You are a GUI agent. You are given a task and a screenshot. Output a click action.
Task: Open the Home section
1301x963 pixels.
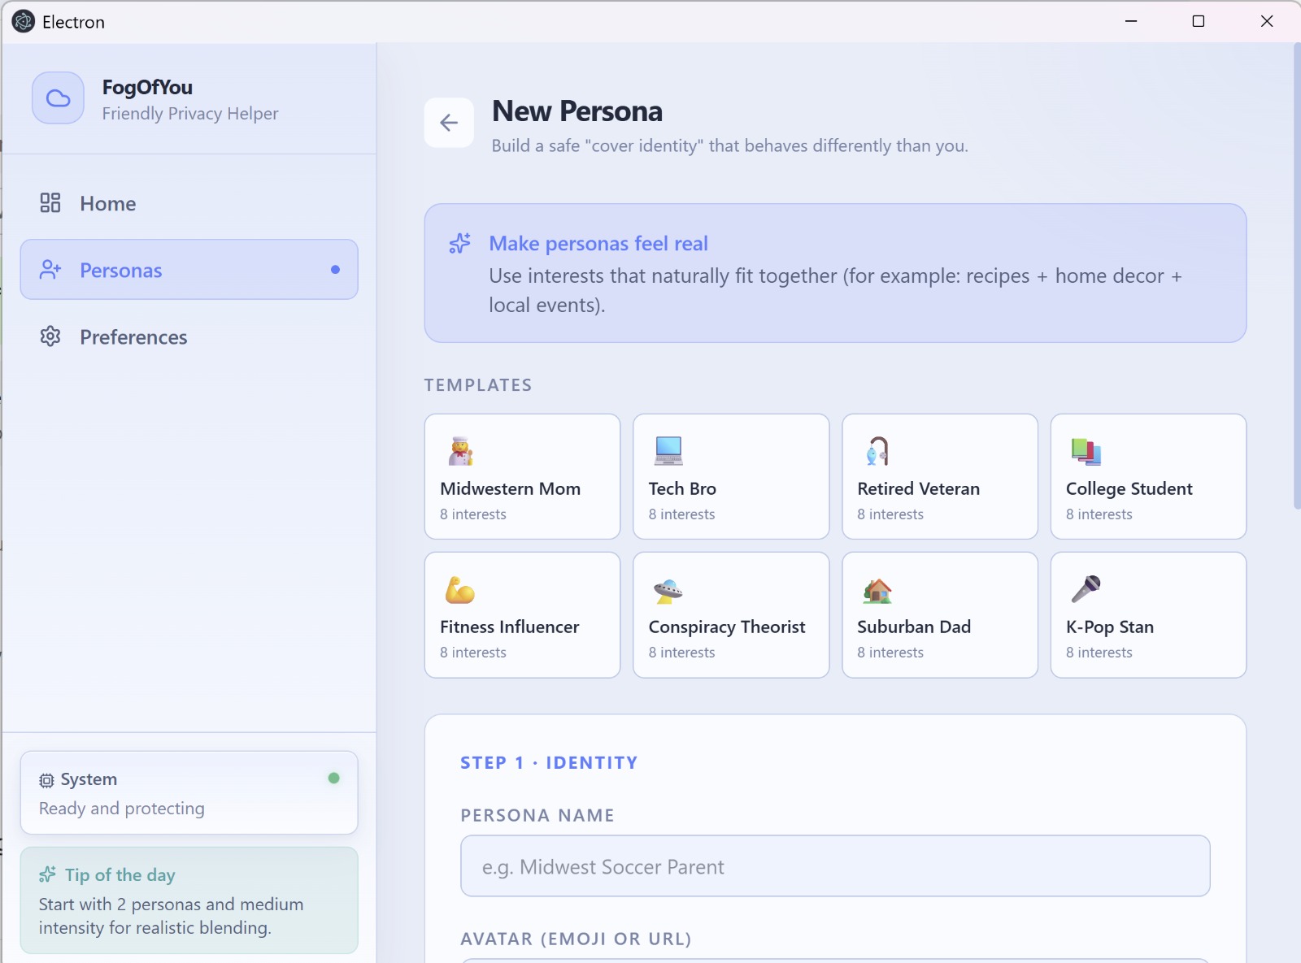pos(189,203)
